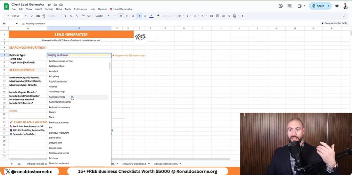Screen dimensions: 352x175
Task: Create a filter
Action: pos(229,16)
